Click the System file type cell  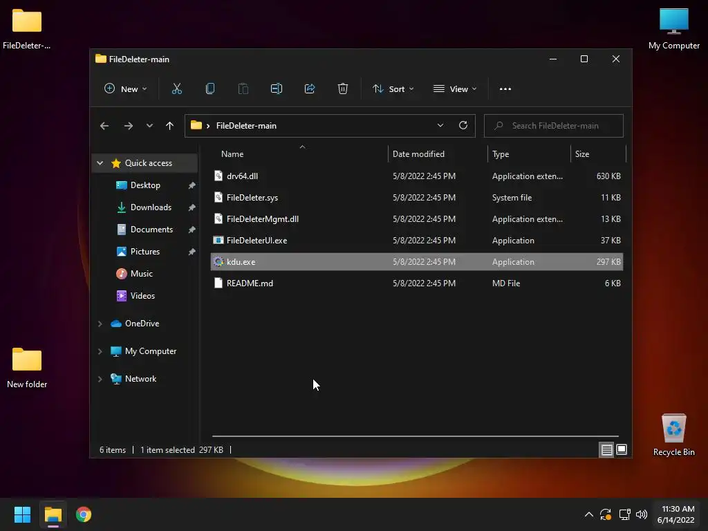(512, 198)
